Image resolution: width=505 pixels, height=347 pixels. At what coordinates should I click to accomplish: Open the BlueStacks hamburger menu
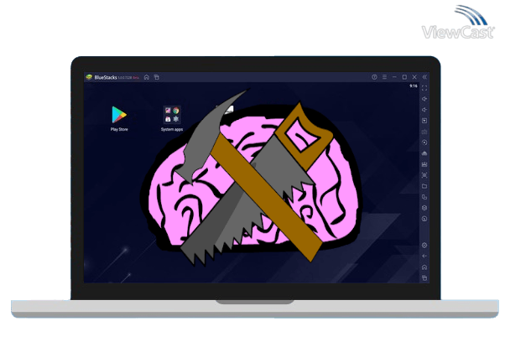(x=384, y=77)
